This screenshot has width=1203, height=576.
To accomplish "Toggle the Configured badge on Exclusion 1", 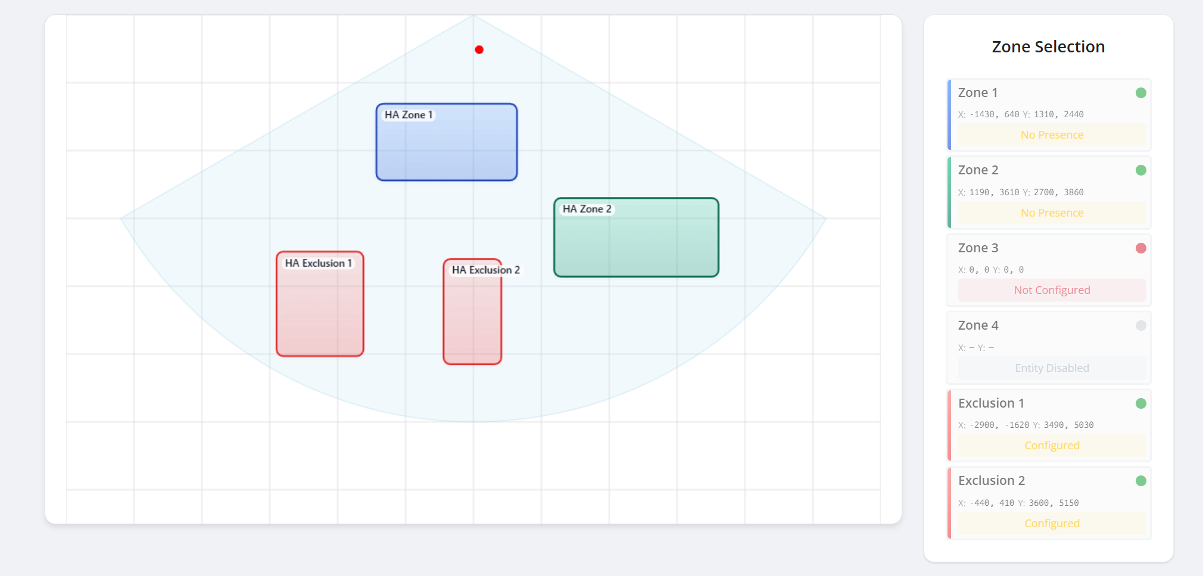I will coord(1052,445).
